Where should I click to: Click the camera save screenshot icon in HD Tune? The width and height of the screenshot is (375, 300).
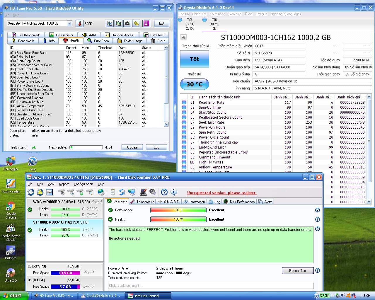127,23
